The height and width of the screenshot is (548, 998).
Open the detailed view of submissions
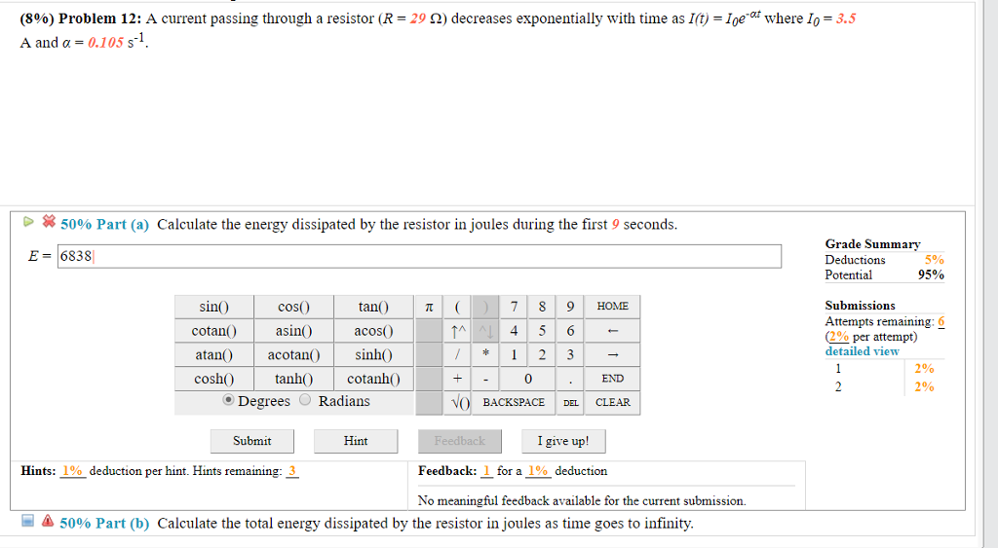point(862,351)
